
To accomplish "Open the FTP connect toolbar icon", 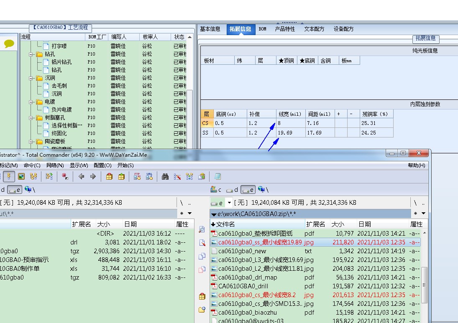I will (137, 176).
